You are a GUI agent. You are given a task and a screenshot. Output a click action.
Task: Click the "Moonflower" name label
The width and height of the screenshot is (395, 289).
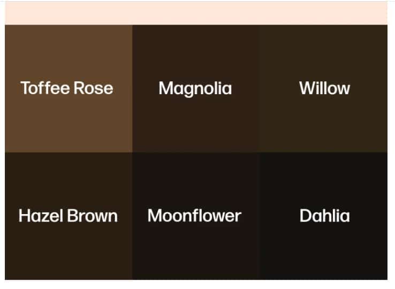point(194,216)
